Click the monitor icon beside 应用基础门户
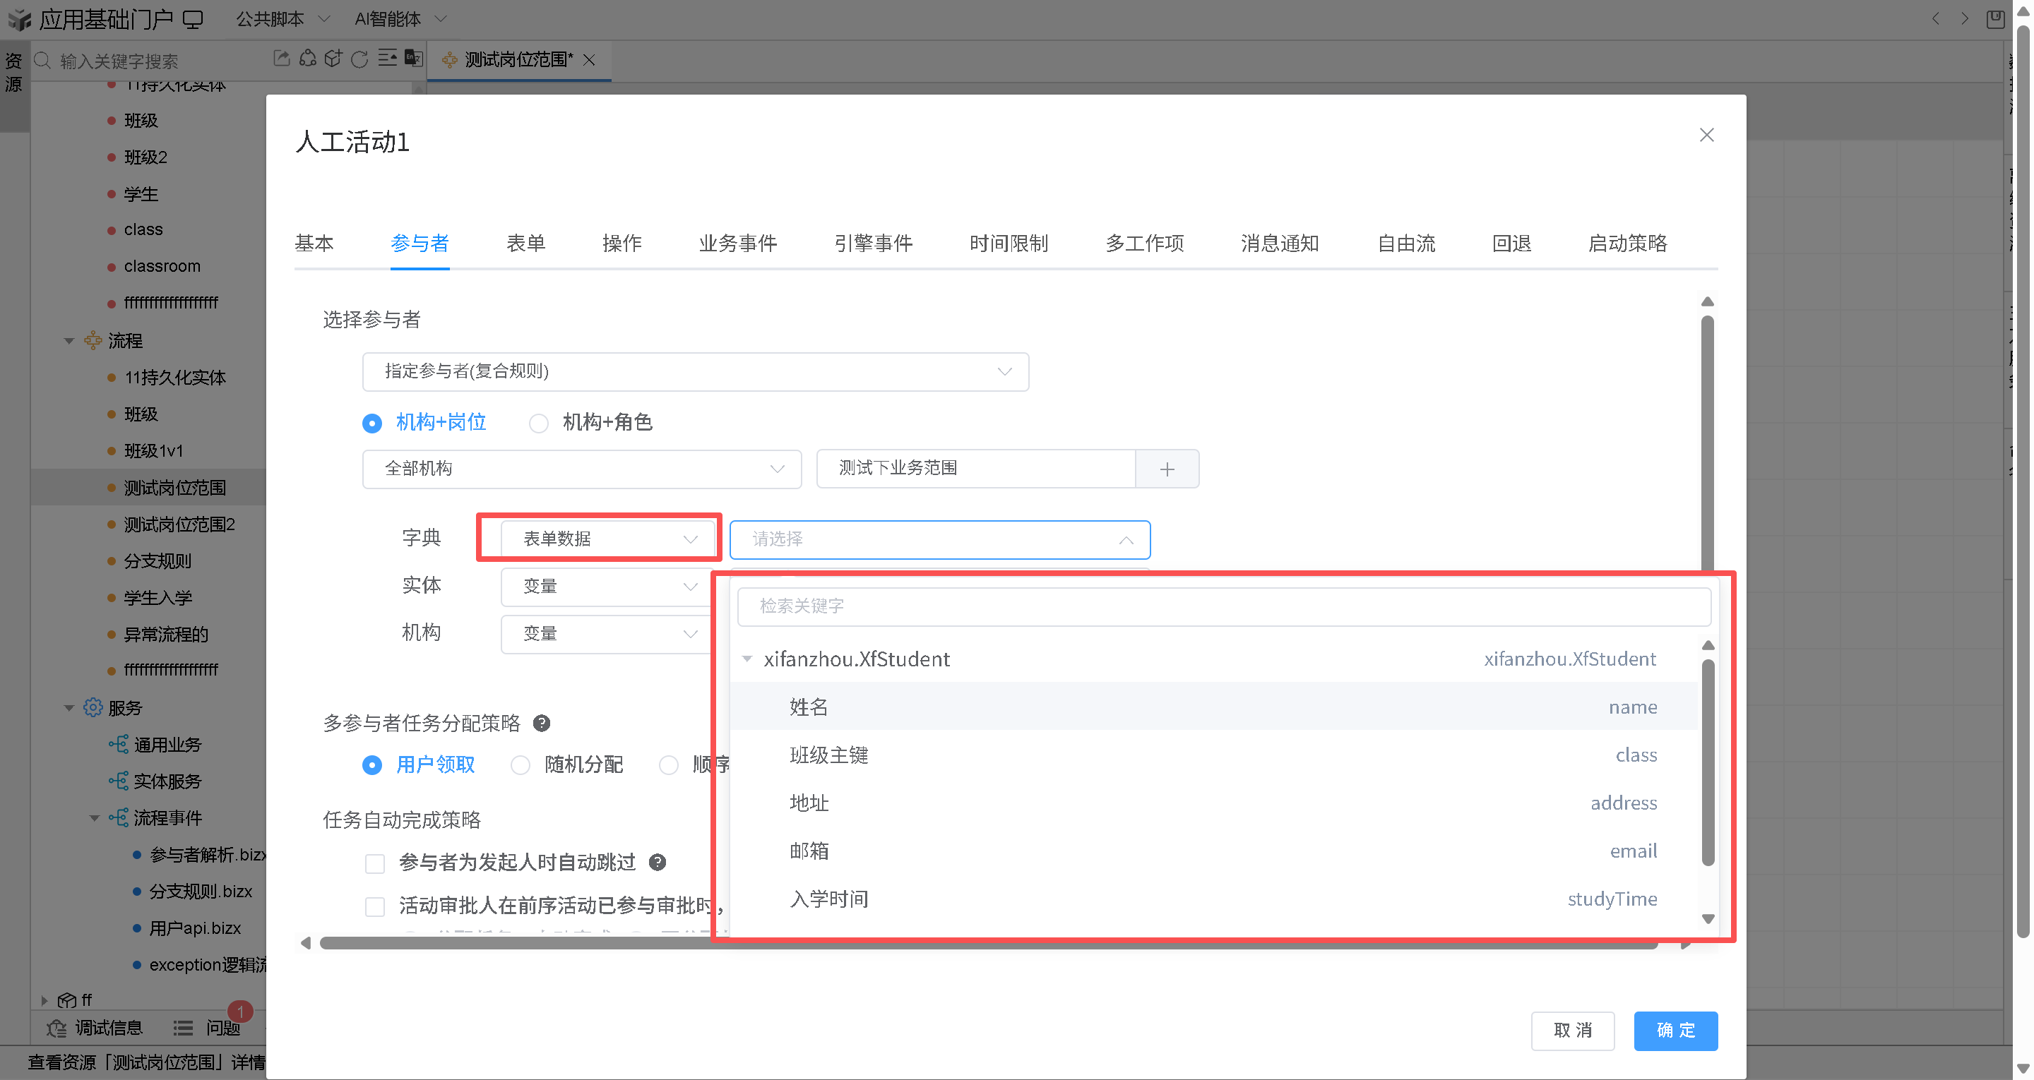The image size is (2034, 1080). (x=193, y=19)
